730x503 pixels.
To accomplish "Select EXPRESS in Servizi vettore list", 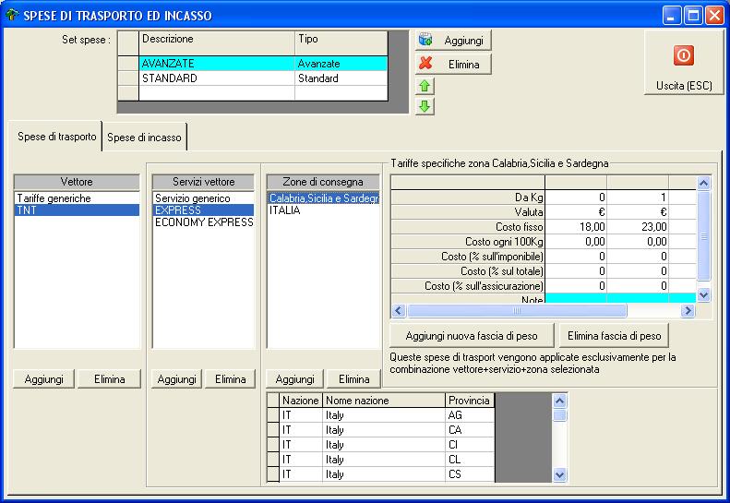I will pyautogui.click(x=203, y=210).
